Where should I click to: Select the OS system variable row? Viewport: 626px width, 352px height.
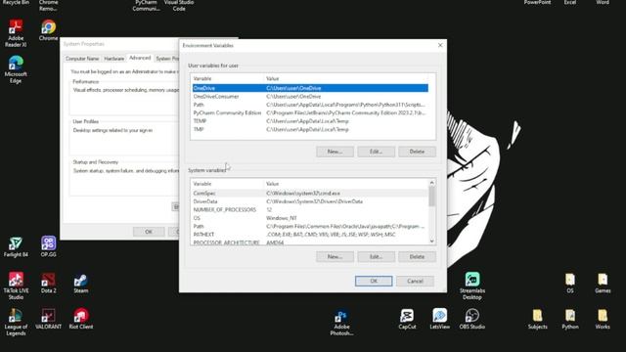click(310, 218)
